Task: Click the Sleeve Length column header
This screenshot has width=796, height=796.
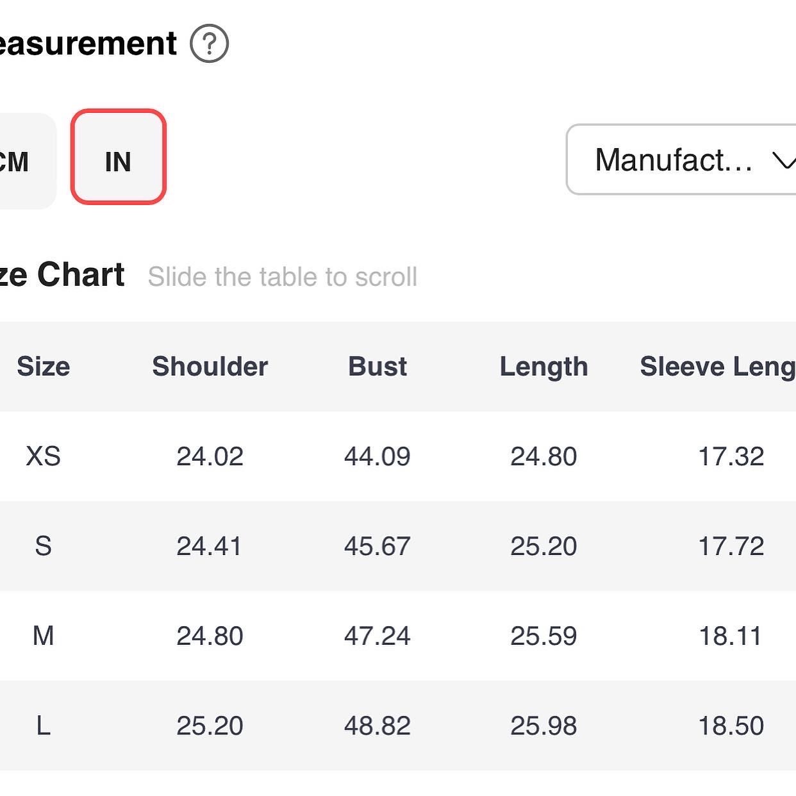Action: (x=718, y=367)
